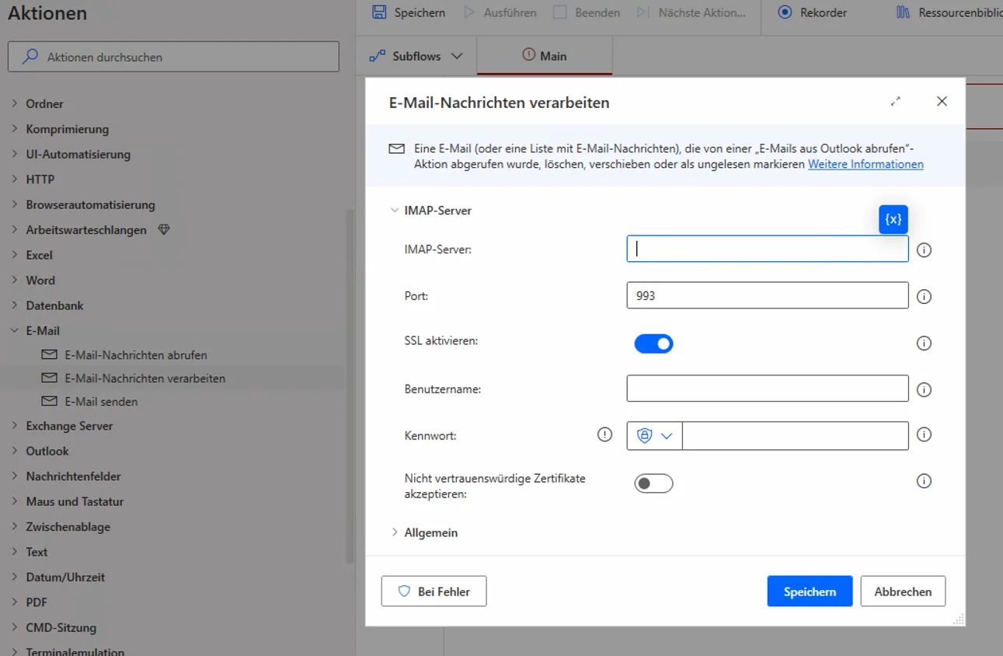Disable the SSL aktivieren switch
The height and width of the screenshot is (656, 1003).
pos(653,344)
